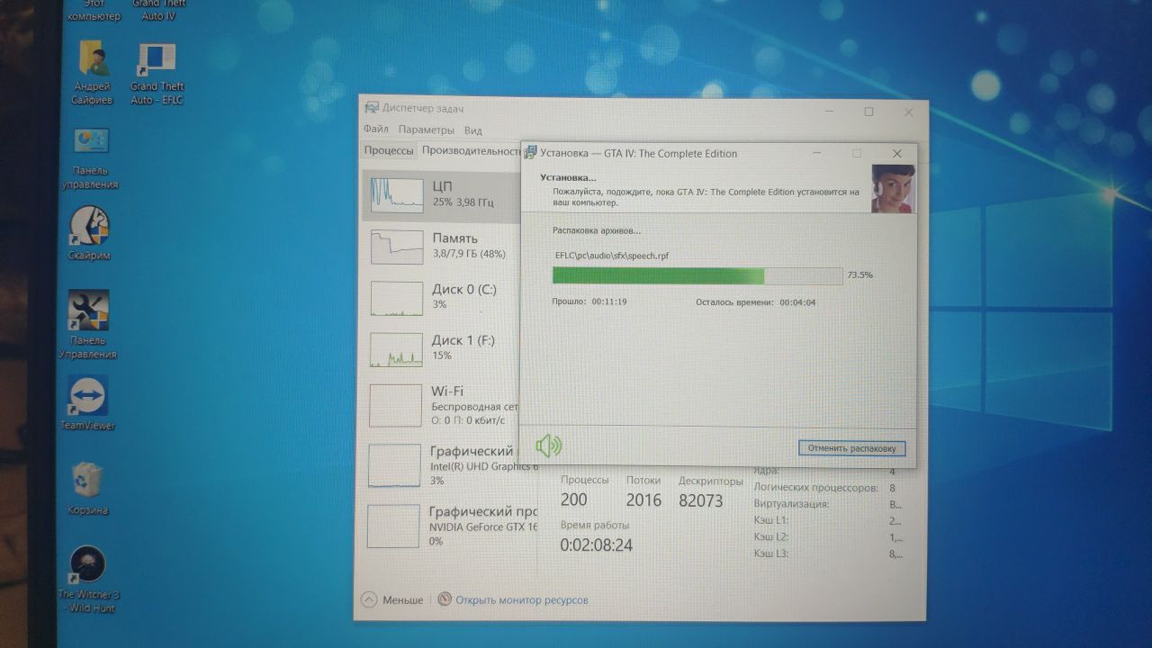Click the Логических процессоров: 8 row
1152x648 pixels.
[x=824, y=488]
